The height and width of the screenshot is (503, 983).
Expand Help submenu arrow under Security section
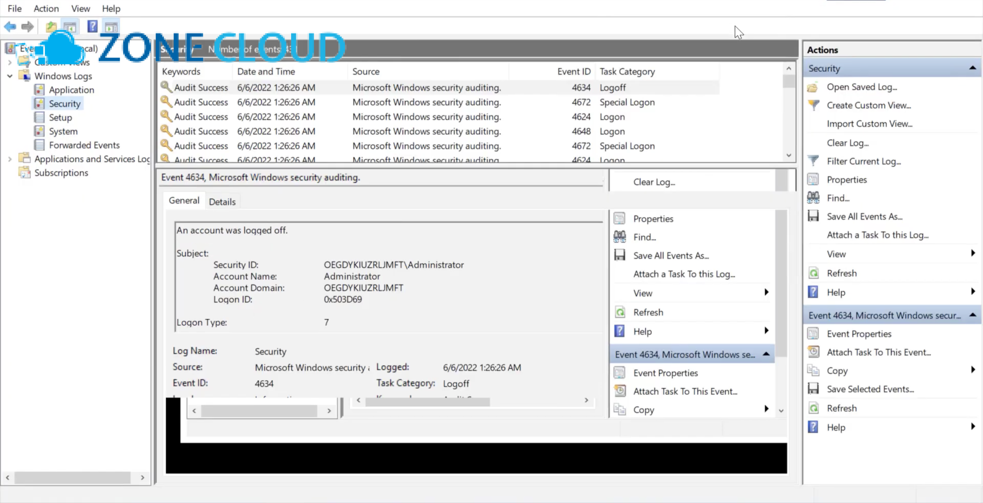coord(973,291)
